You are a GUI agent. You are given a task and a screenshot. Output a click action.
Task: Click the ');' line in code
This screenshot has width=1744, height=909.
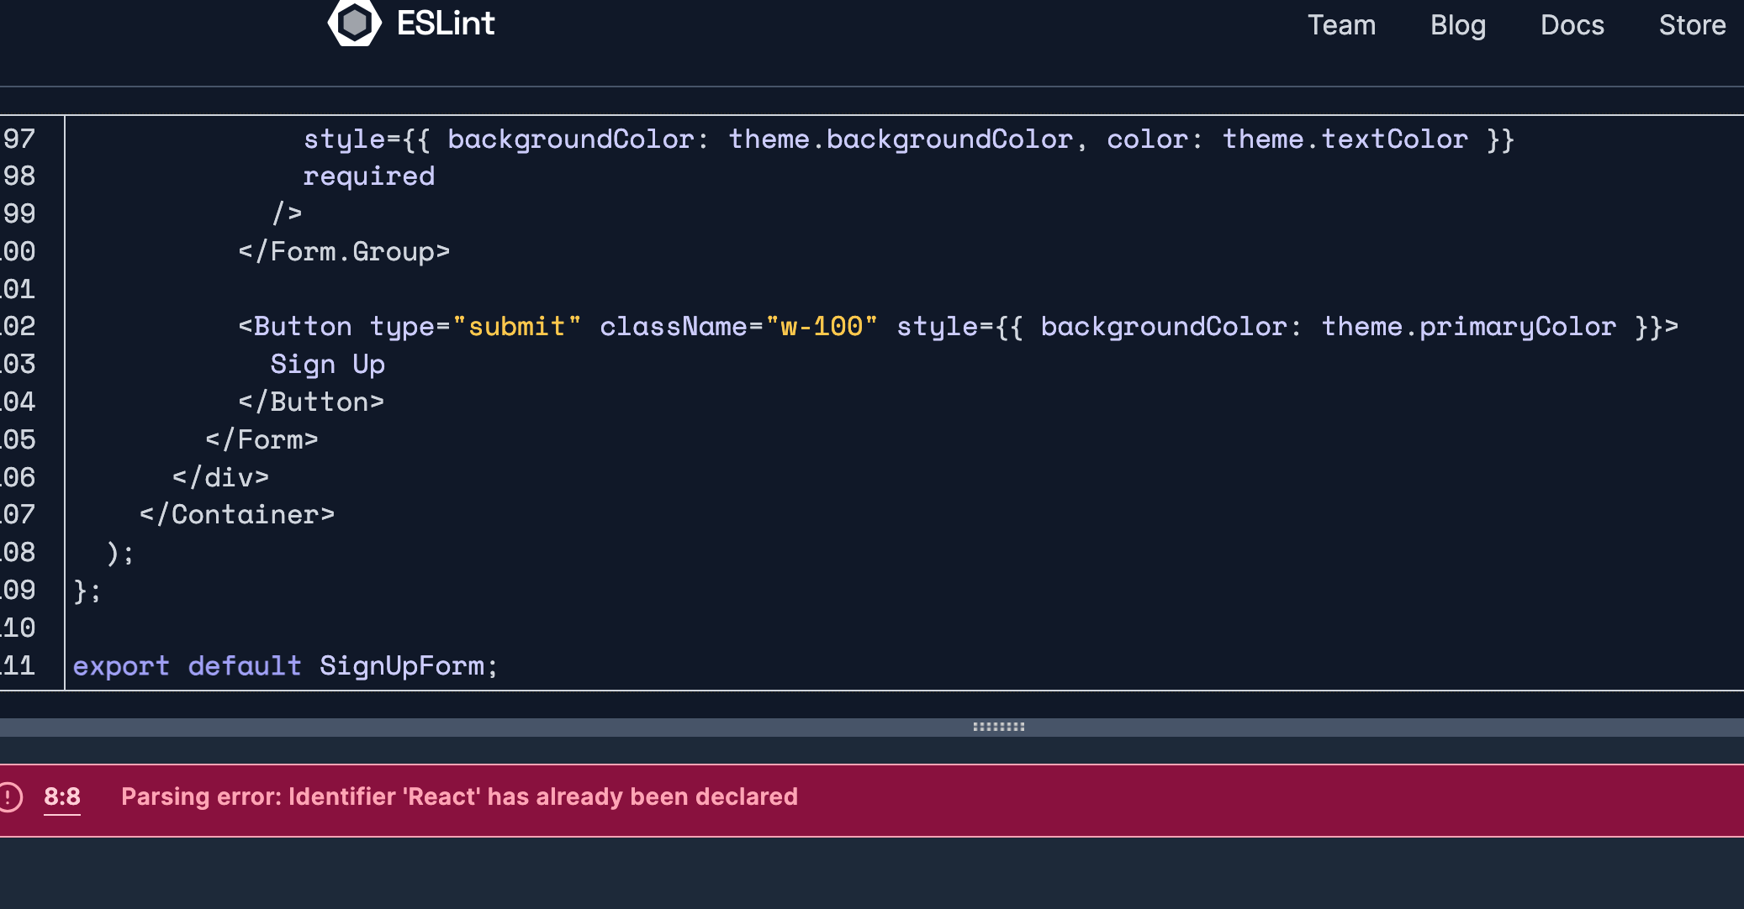(x=120, y=553)
